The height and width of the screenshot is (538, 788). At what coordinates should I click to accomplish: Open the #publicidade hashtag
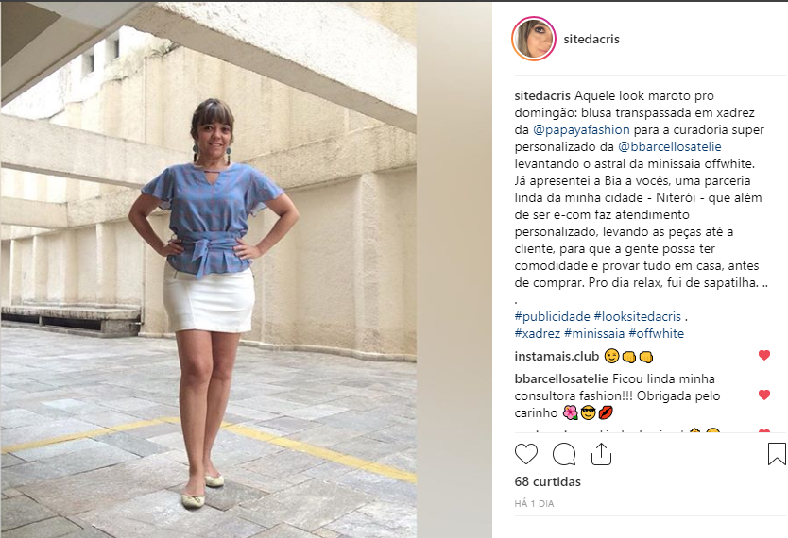552,317
